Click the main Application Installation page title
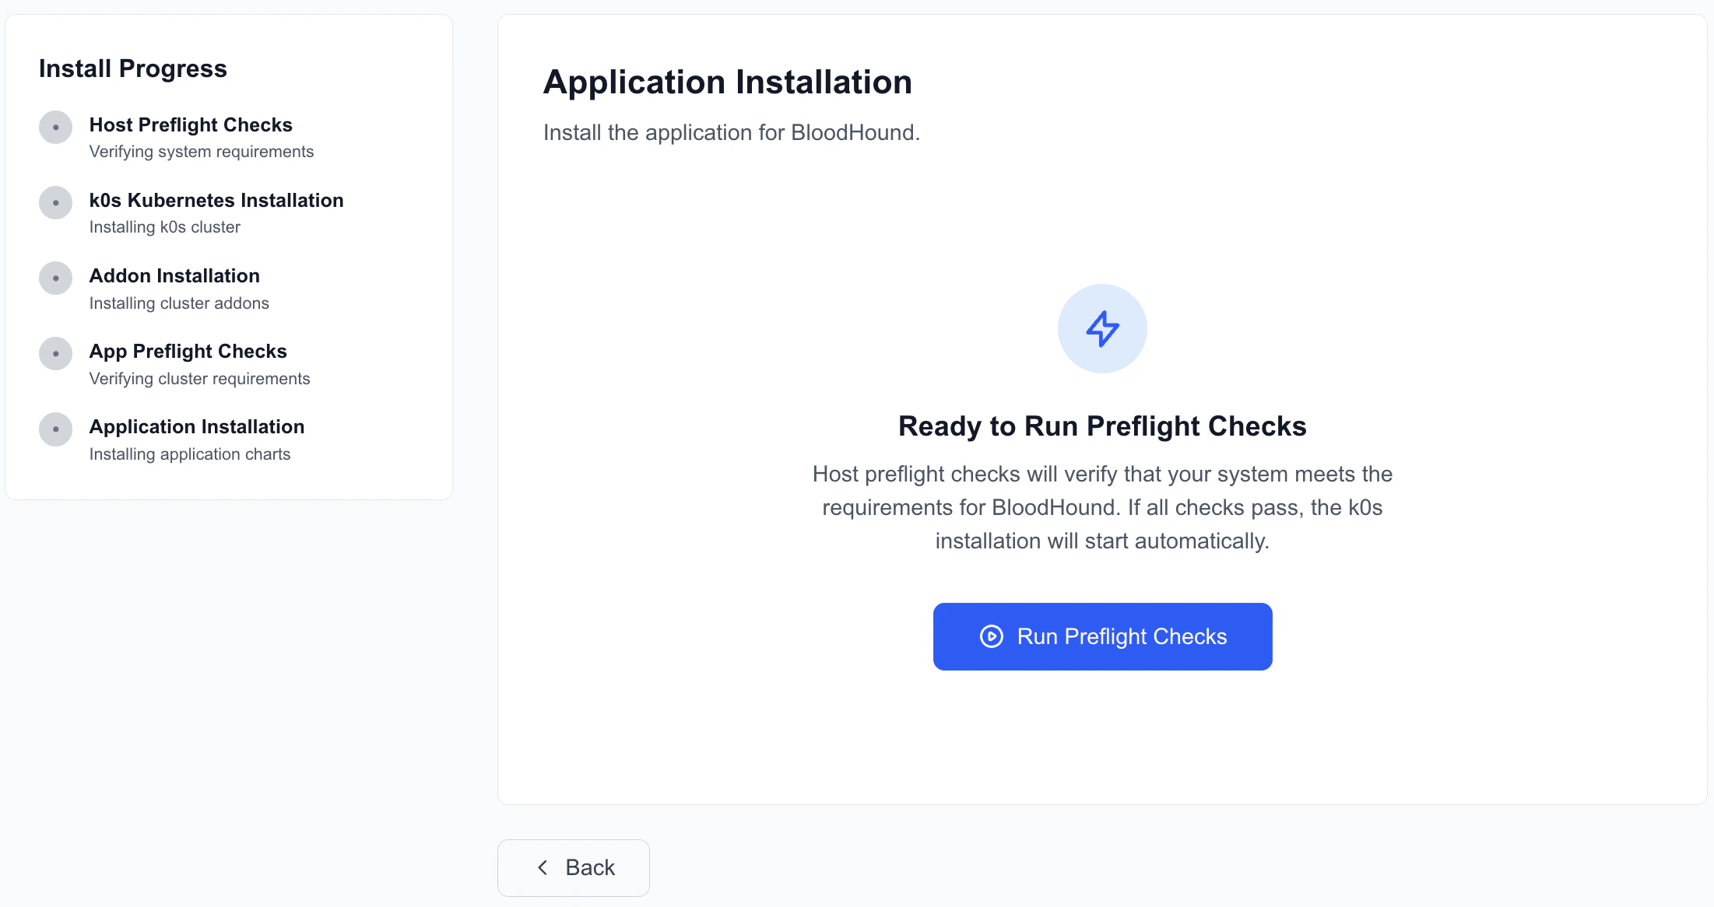Screen dimensions: 1714x907 tap(728, 82)
